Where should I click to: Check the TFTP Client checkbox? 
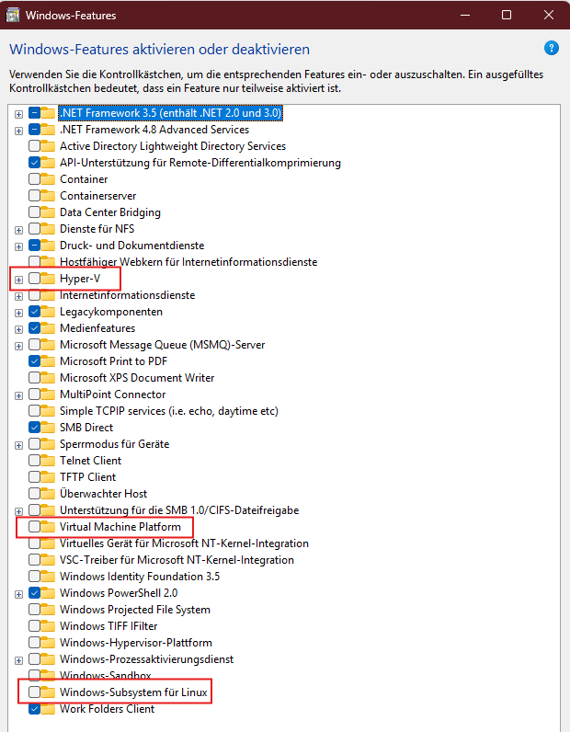coord(34,477)
